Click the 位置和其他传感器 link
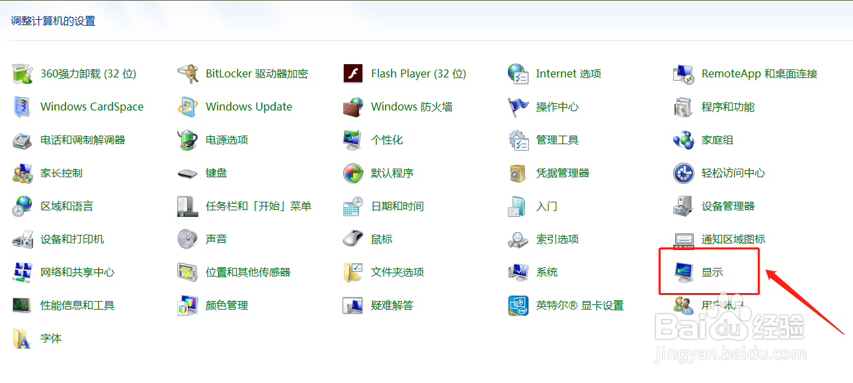Viewport: 853px width, 383px height. coord(248,273)
